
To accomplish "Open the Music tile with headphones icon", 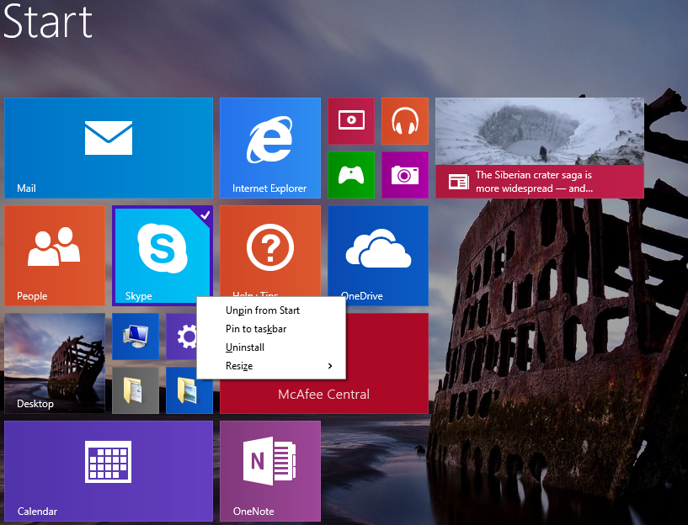I will click(405, 121).
